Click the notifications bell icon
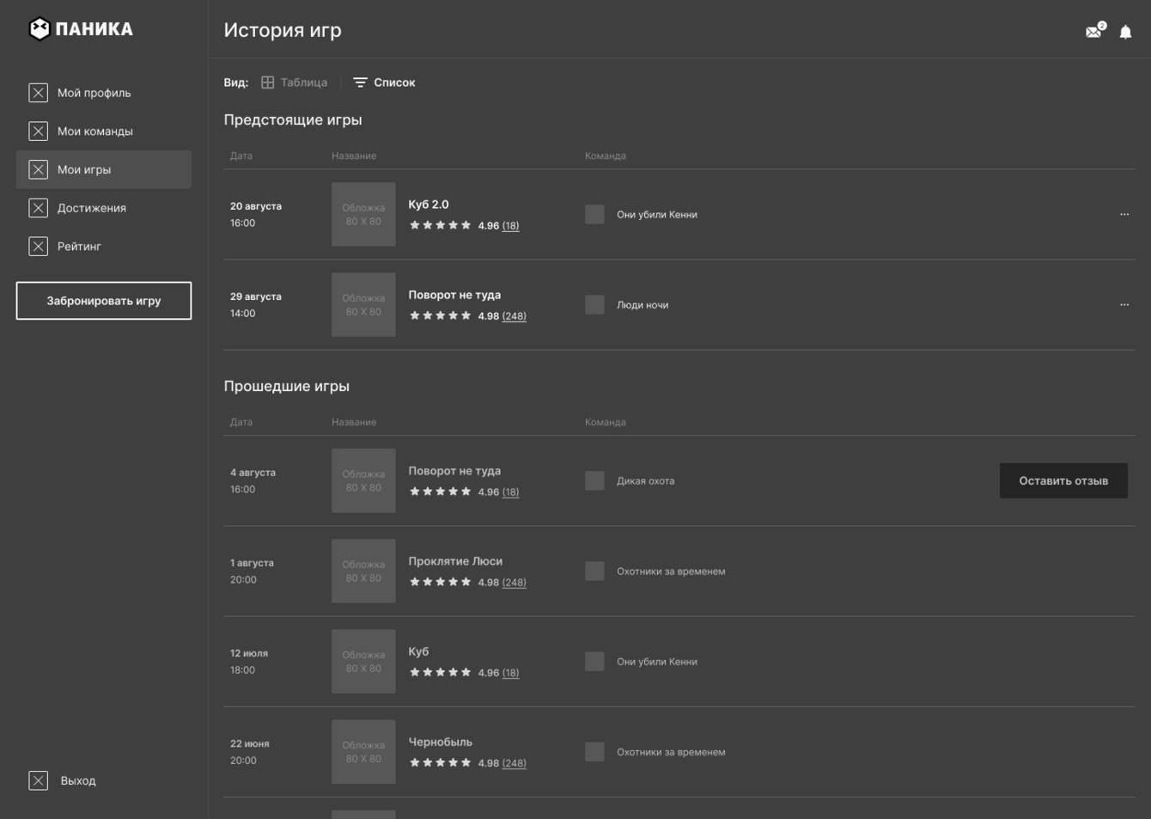This screenshot has width=1151, height=819. pyautogui.click(x=1125, y=32)
